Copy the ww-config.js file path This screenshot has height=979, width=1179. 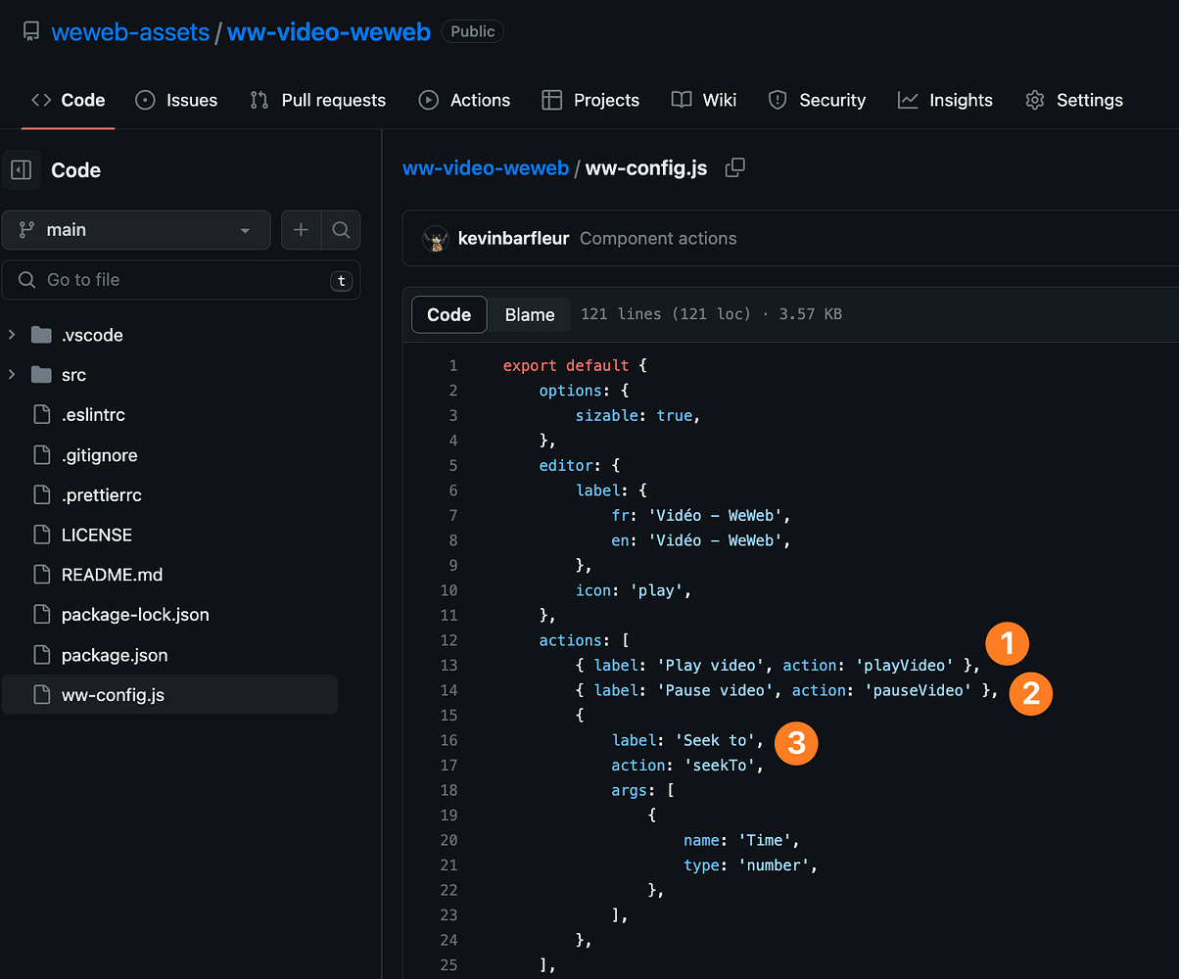click(734, 167)
